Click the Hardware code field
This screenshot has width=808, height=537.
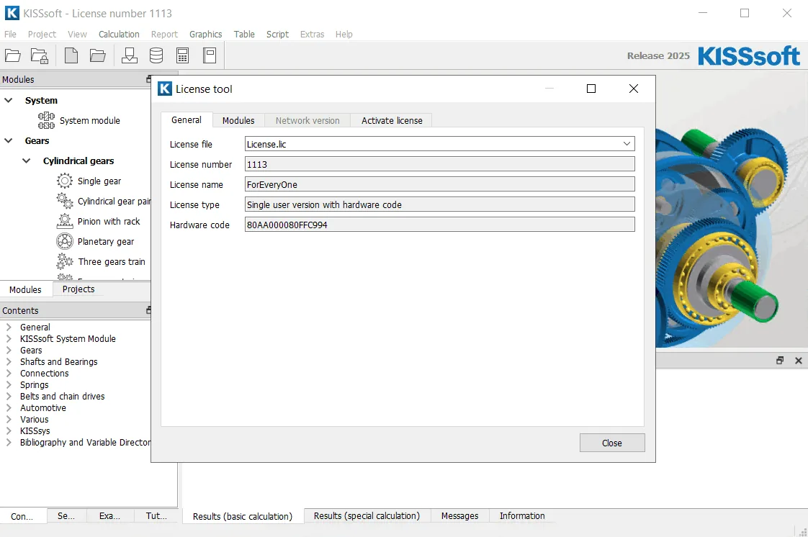tap(439, 225)
